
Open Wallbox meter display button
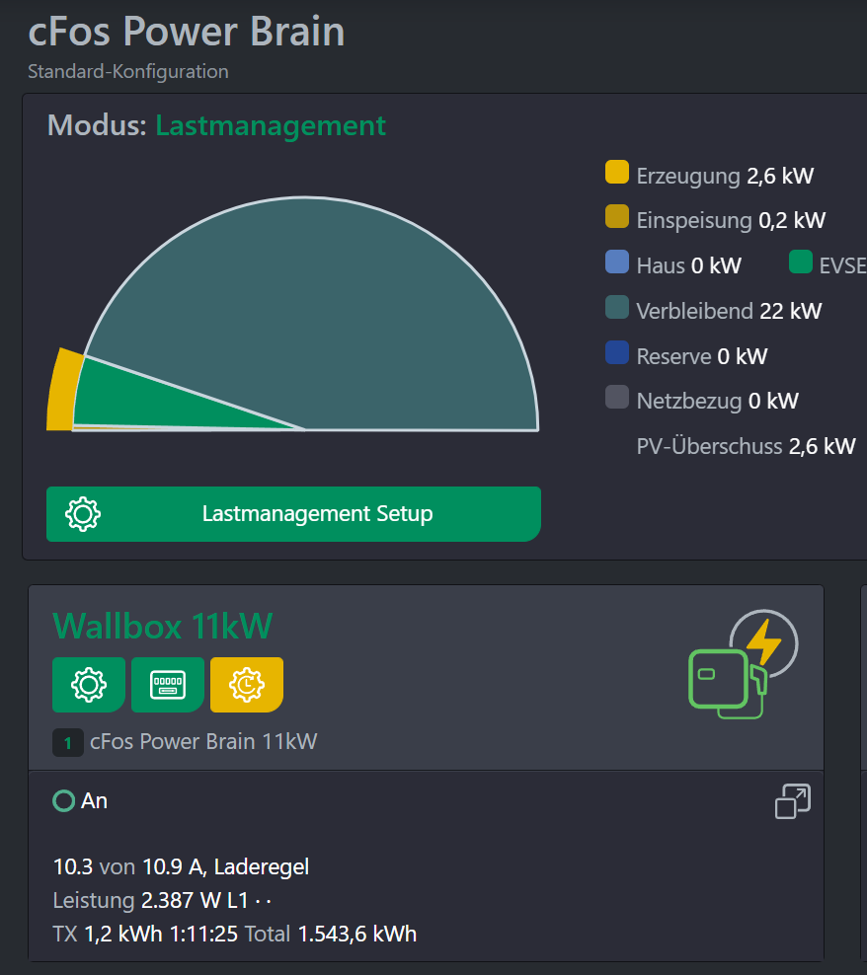tap(168, 685)
